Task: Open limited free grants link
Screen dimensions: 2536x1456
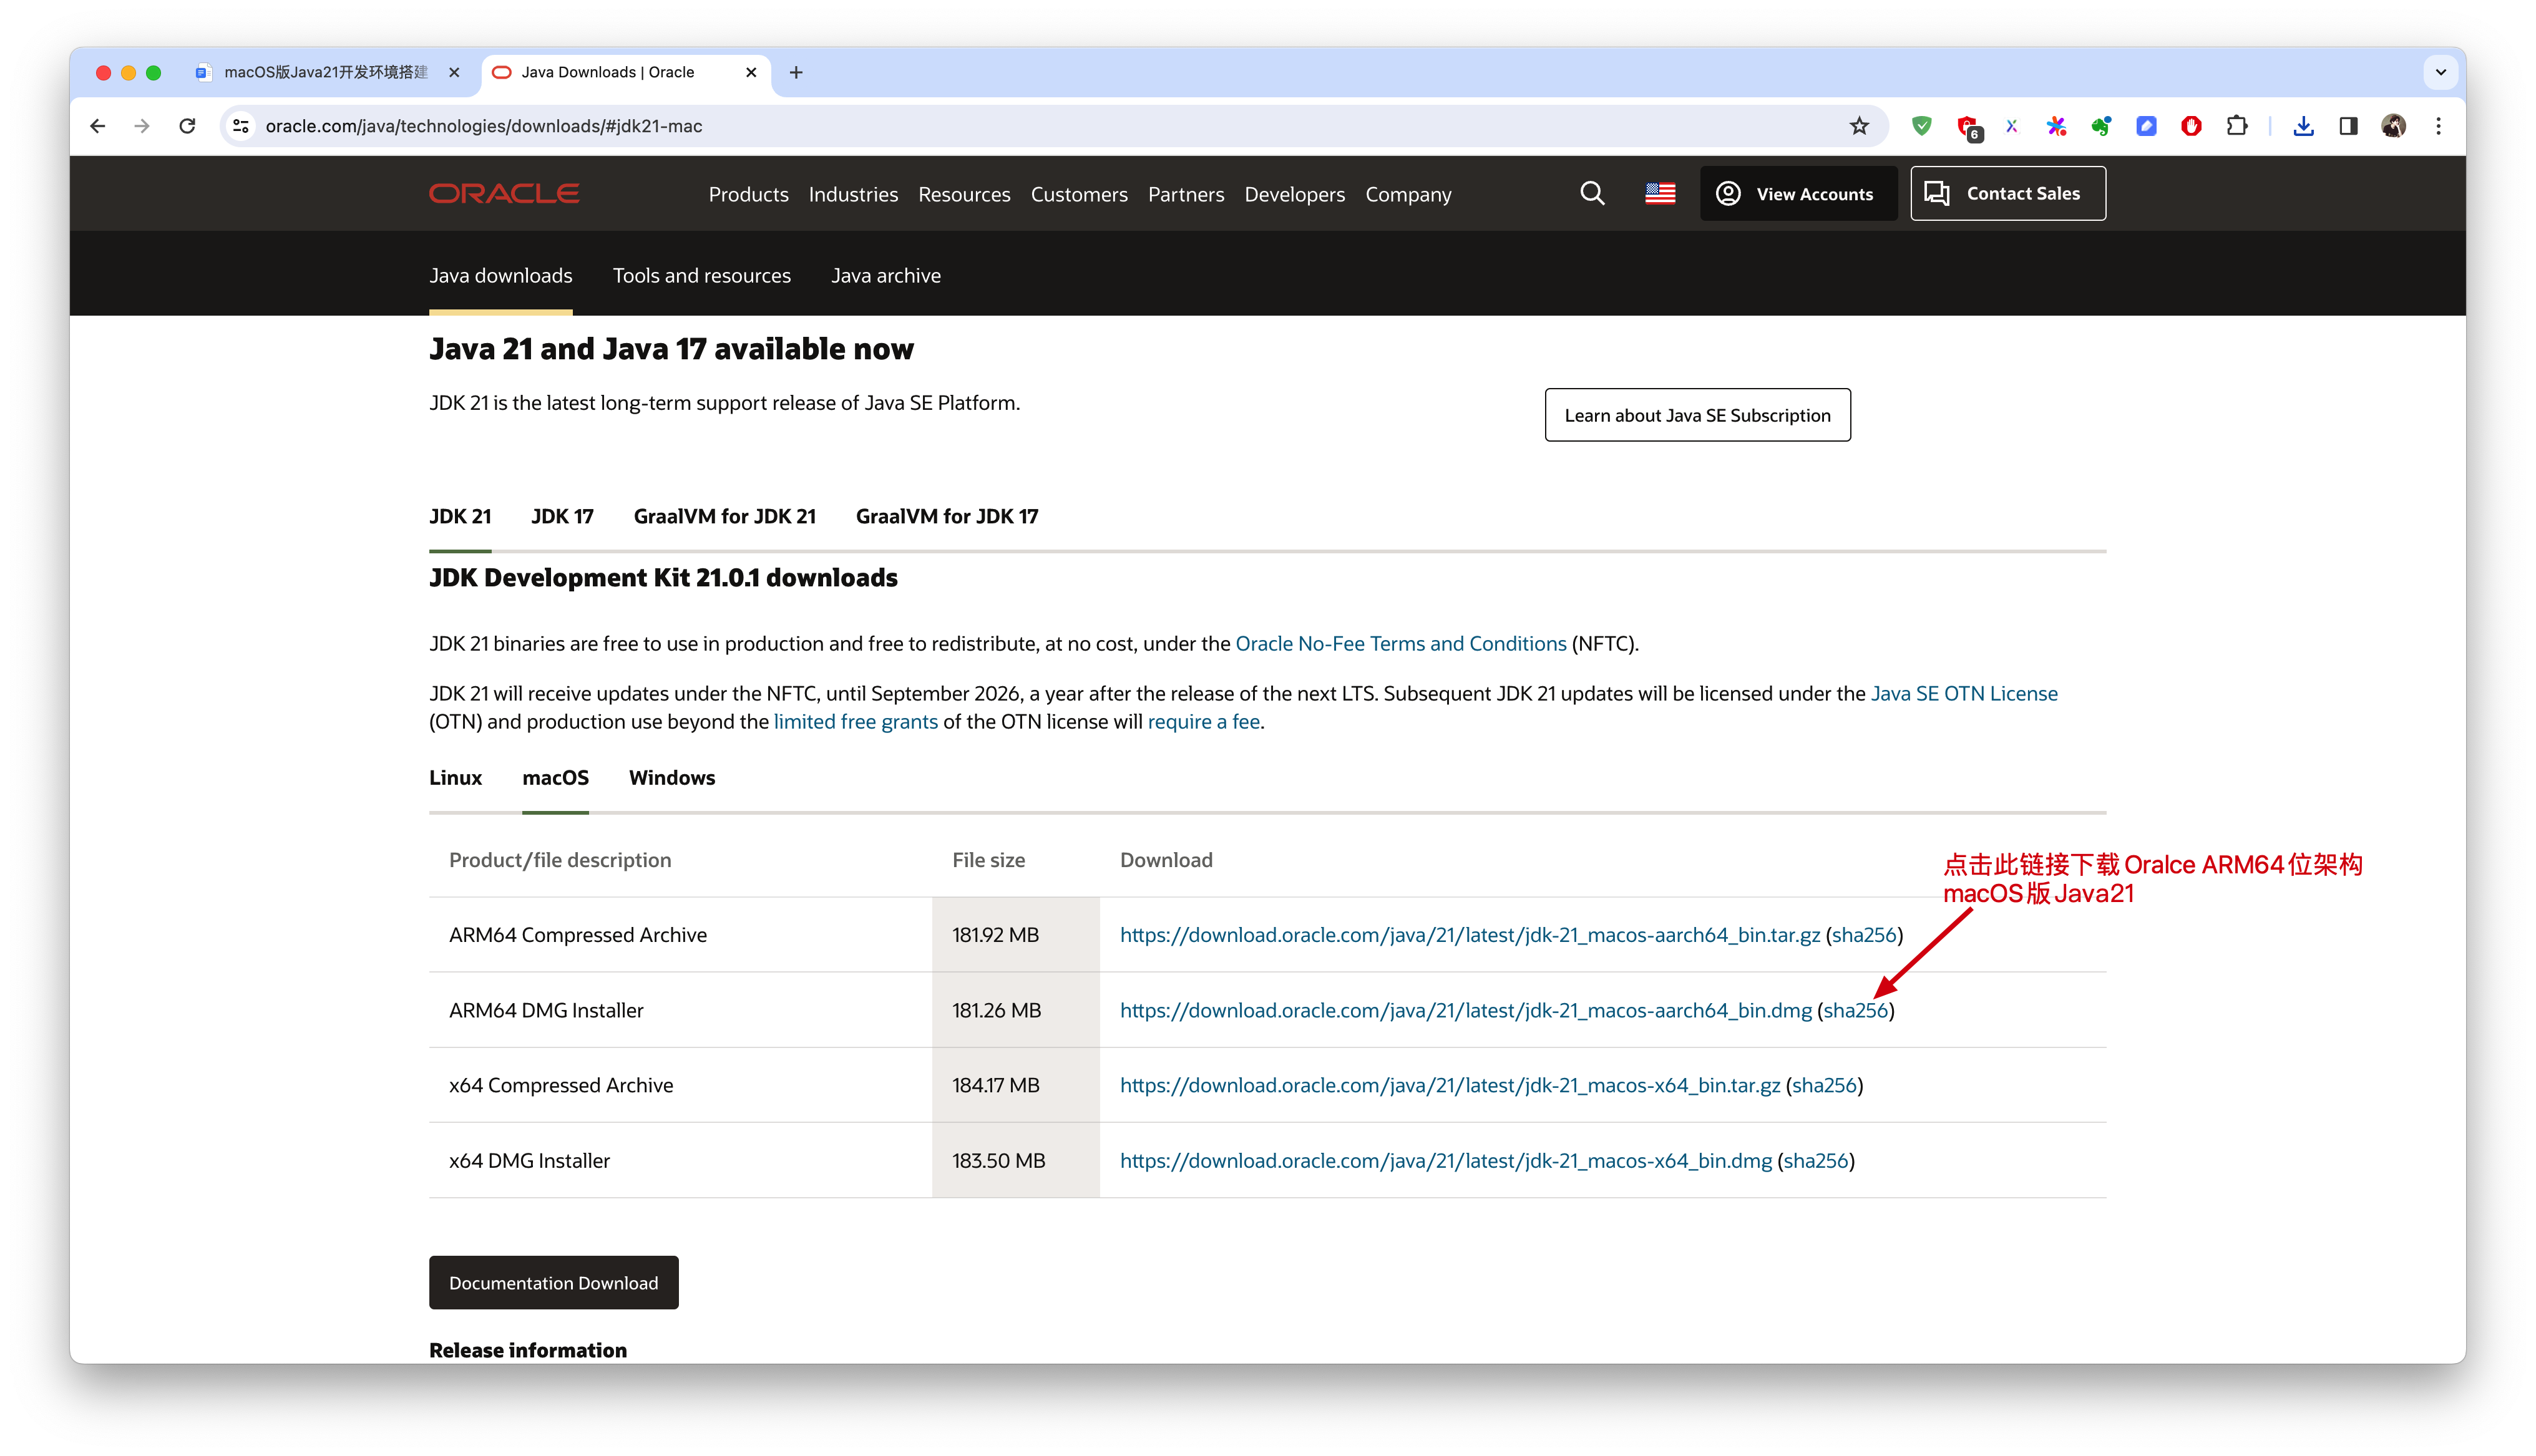Action: (855, 721)
